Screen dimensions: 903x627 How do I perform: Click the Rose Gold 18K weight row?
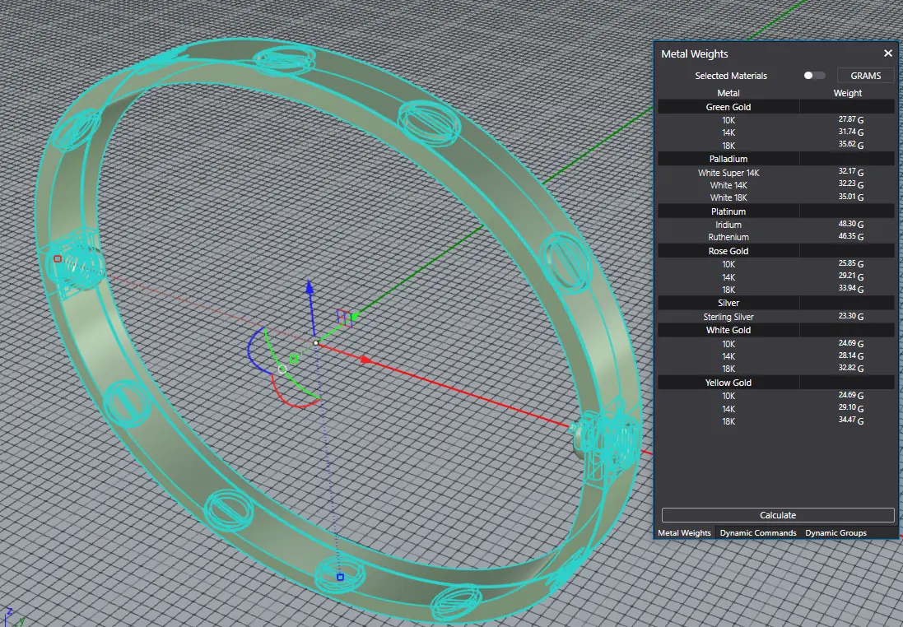click(775, 290)
